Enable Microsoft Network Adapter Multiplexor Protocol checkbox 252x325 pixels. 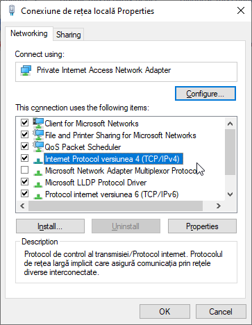(24, 170)
